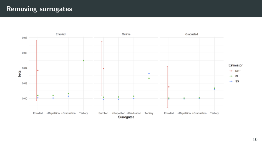262x147 pixels.
Task: Click the slide title Removing surrogates
Action: point(39,9)
